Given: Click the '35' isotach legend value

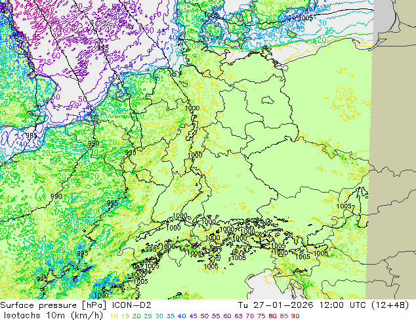Looking at the screenshot, I should click(x=171, y=316).
